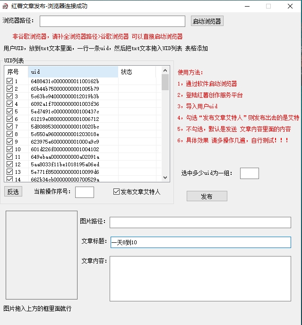
Task: Toggle the checkbox for row 5
Action: pyautogui.click(x=10, y=111)
